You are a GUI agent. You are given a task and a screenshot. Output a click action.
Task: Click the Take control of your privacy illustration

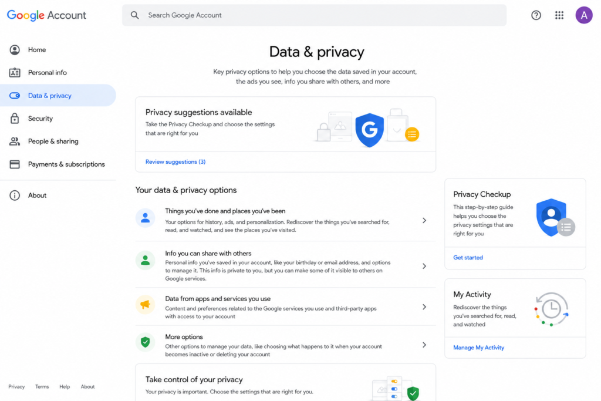click(396, 389)
